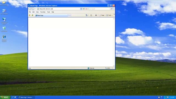Open the Tools menu in menu bar
The height and width of the screenshot is (99, 176).
[48, 12]
